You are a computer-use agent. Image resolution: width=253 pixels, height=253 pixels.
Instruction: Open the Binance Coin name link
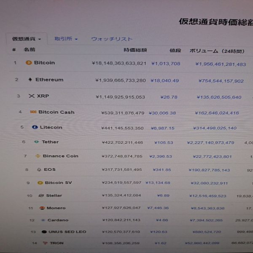tap(60, 156)
